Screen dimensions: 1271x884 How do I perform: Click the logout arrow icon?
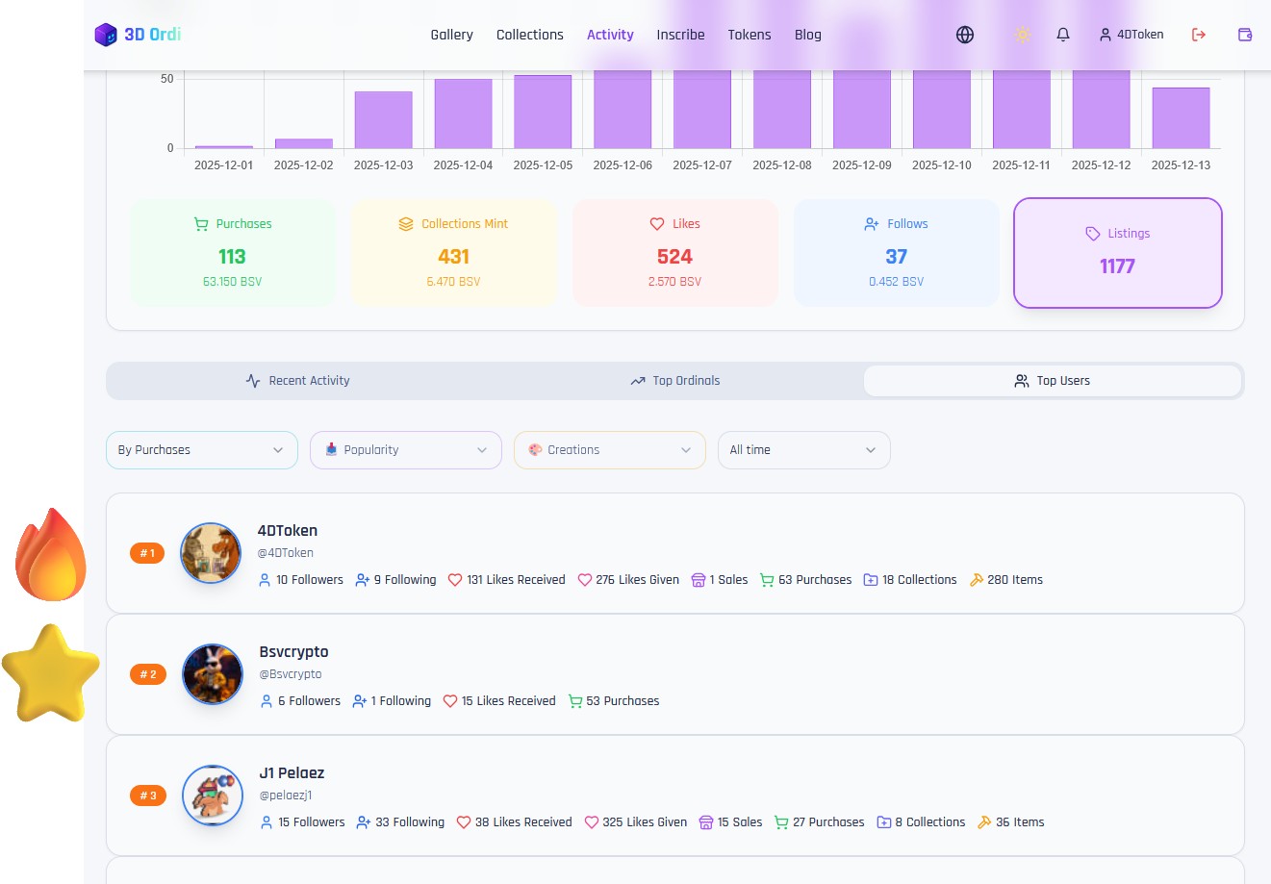point(1199,35)
